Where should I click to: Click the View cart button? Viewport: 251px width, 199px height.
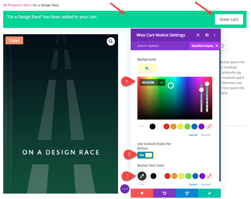point(229,19)
